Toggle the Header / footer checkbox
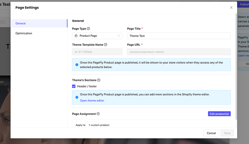The height and width of the screenshot is (144, 249). [x=74, y=86]
